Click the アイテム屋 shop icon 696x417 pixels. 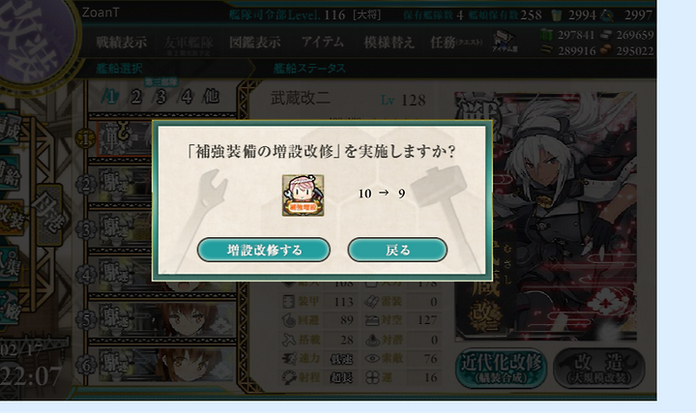click(505, 42)
